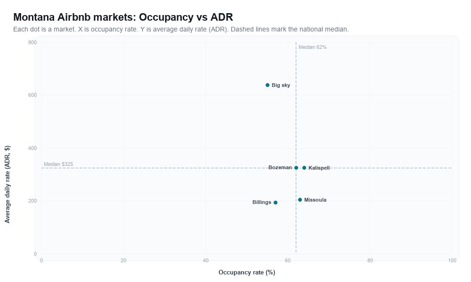Click the Kalispell data point
The width and height of the screenshot is (471, 282).
click(304, 168)
